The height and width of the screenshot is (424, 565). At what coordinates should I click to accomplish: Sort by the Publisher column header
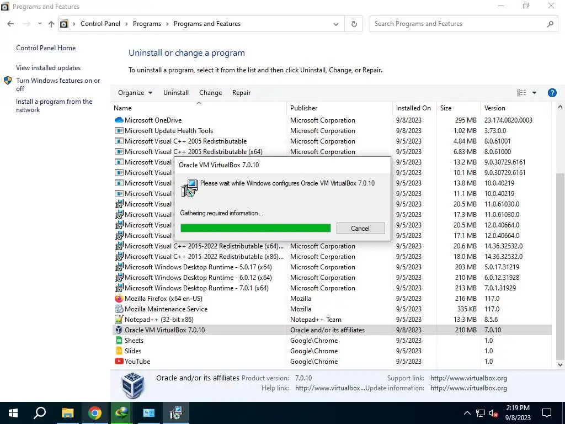pos(304,108)
